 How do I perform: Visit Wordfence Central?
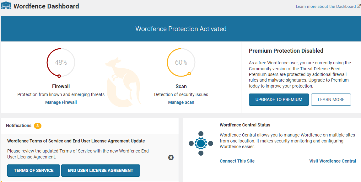332,161
